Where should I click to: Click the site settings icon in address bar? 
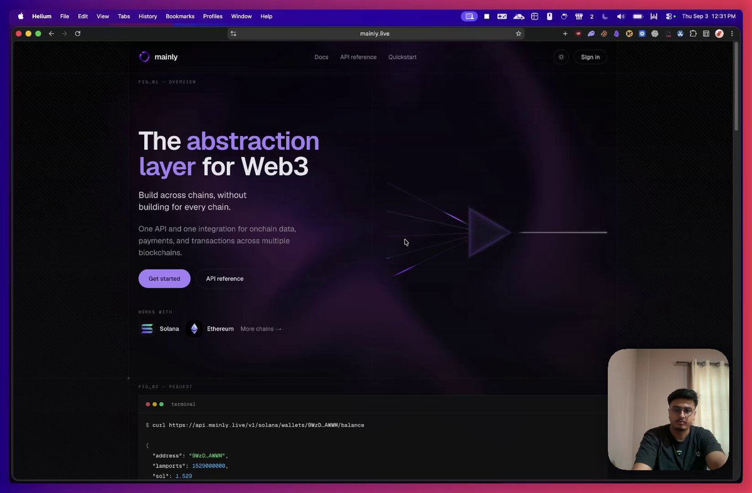(x=233, y=34)
